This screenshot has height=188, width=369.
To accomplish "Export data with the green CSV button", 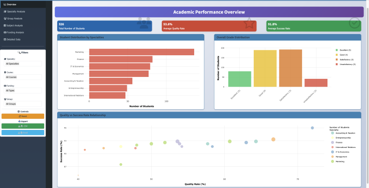I will [23, 126].
